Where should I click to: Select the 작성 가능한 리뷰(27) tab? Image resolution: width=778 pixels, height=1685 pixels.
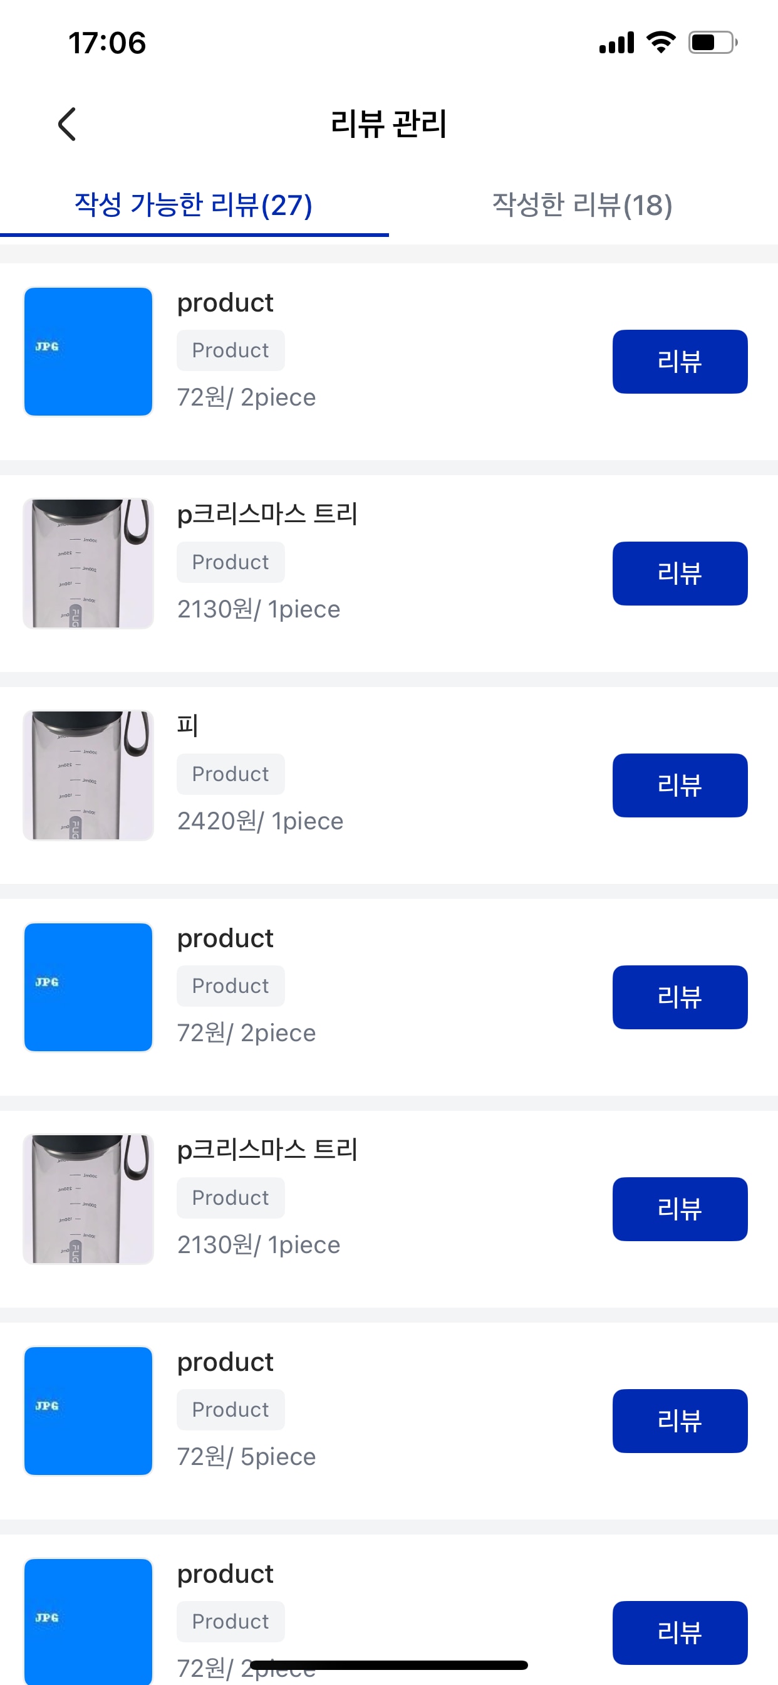[194, 205]
